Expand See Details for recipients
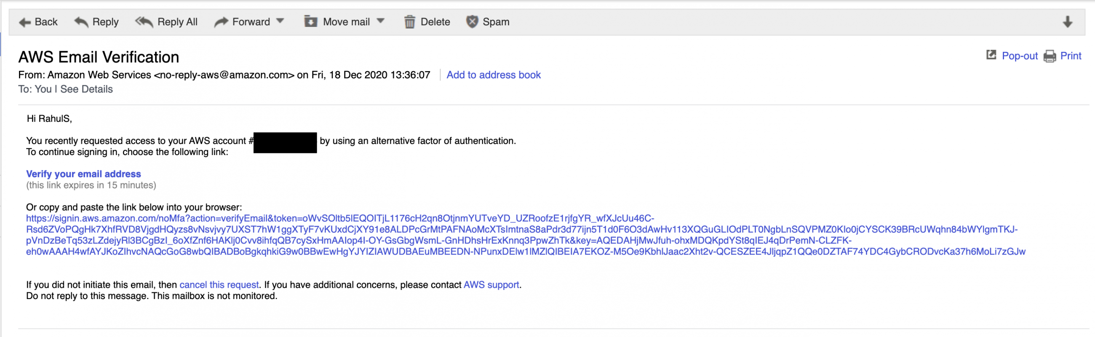 (86, 89)
